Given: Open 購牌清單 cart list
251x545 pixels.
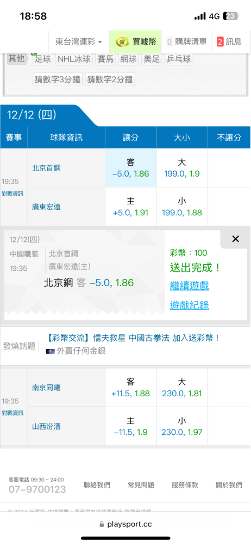Looking at the screenshot, I should point(187,42).
